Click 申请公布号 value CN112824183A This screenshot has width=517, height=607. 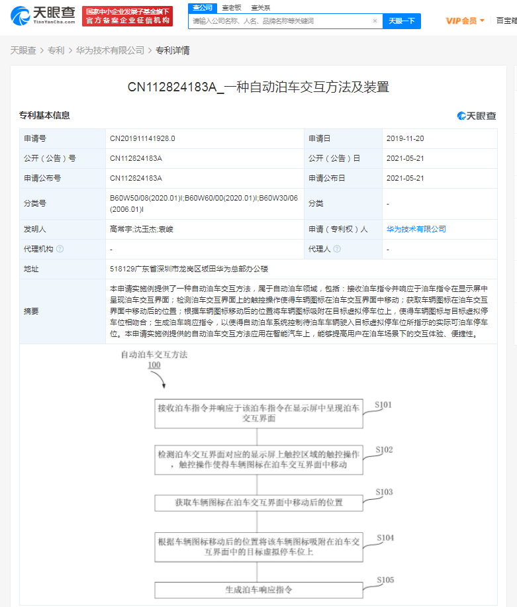[x=136, y=178]
